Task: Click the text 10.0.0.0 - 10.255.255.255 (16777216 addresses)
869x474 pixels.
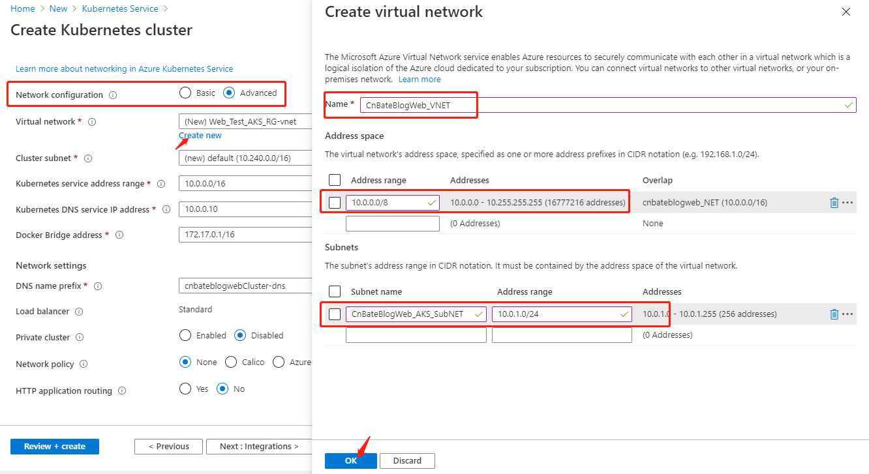Action: 538,203
